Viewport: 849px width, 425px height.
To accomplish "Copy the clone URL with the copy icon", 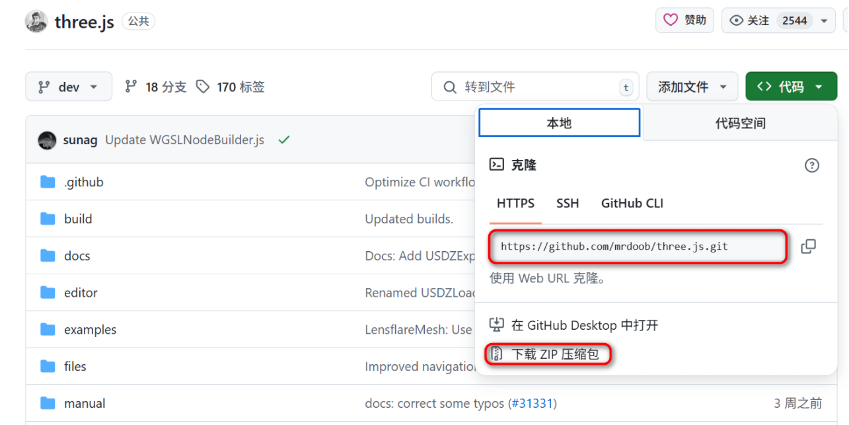I will click(x=808, y=247).
